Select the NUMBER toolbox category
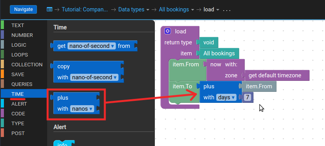This screenshot has width=325, height=146. coord(24,35)
